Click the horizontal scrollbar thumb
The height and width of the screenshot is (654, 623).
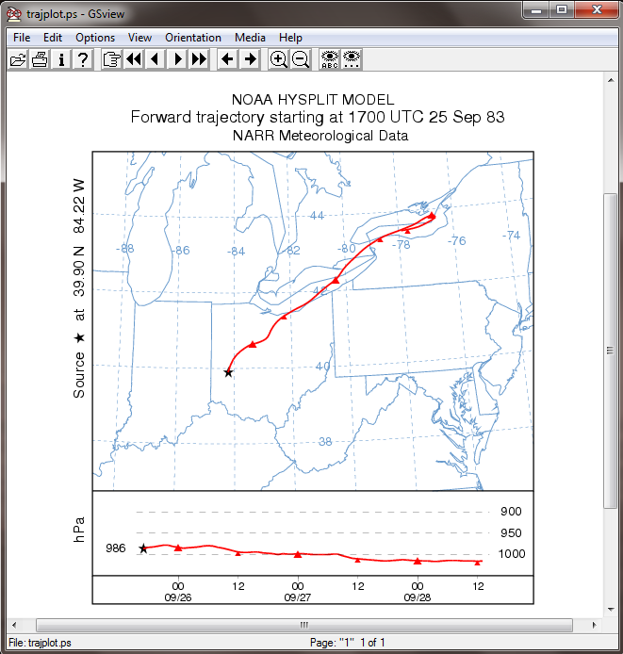pos(304,625)
